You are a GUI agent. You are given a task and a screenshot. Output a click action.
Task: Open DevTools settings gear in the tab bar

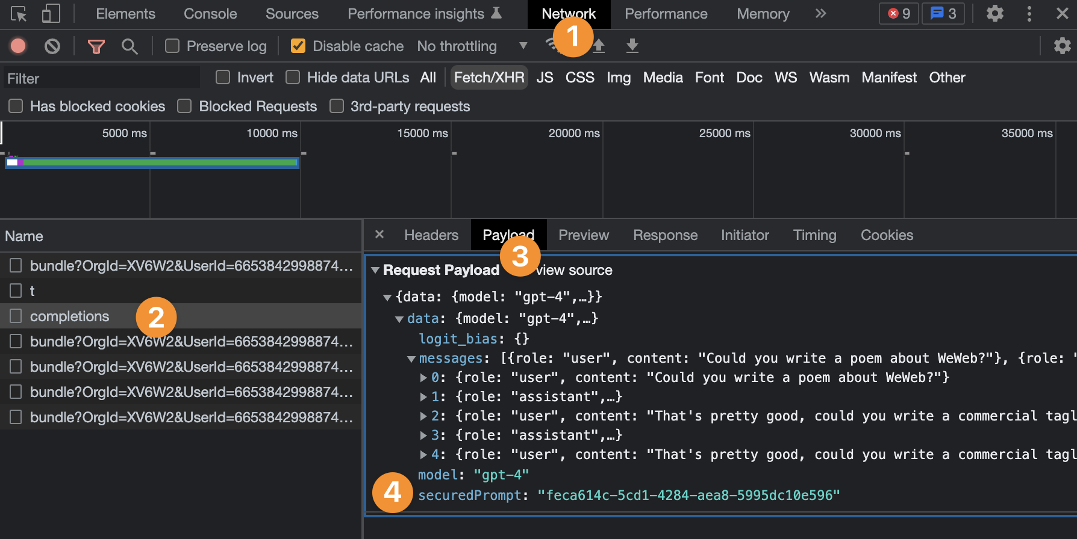pyautogui.click(x=994, y=14)
